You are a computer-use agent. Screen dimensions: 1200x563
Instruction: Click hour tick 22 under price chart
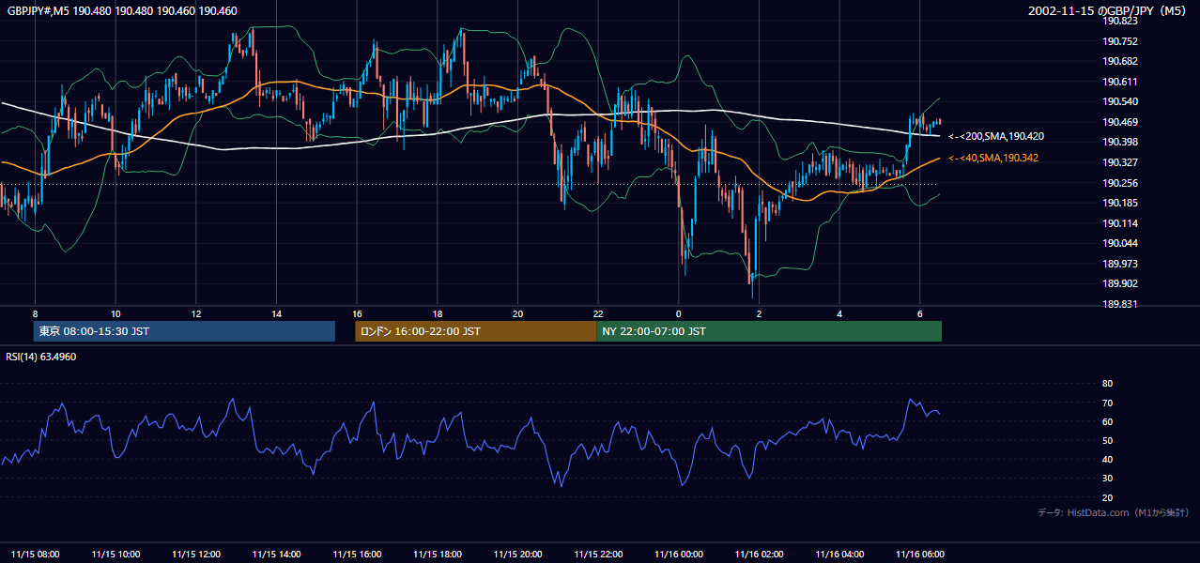[x=598, y=313]
